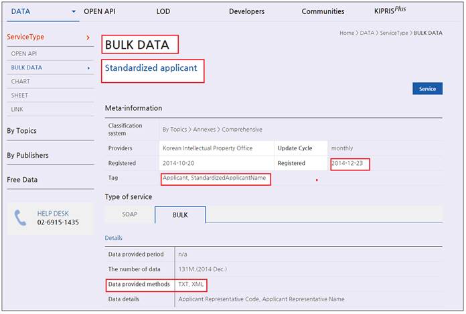Open the OPEN API top menu
This screenshot has height=314, width=466.
coord(99,11)
